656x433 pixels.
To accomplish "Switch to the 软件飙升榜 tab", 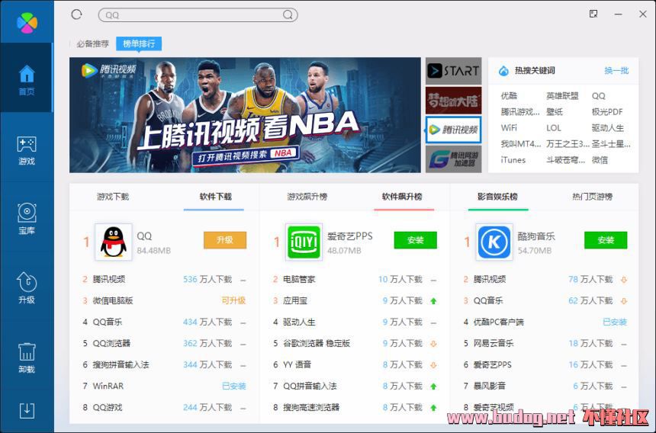I will (x=402, y=197).
